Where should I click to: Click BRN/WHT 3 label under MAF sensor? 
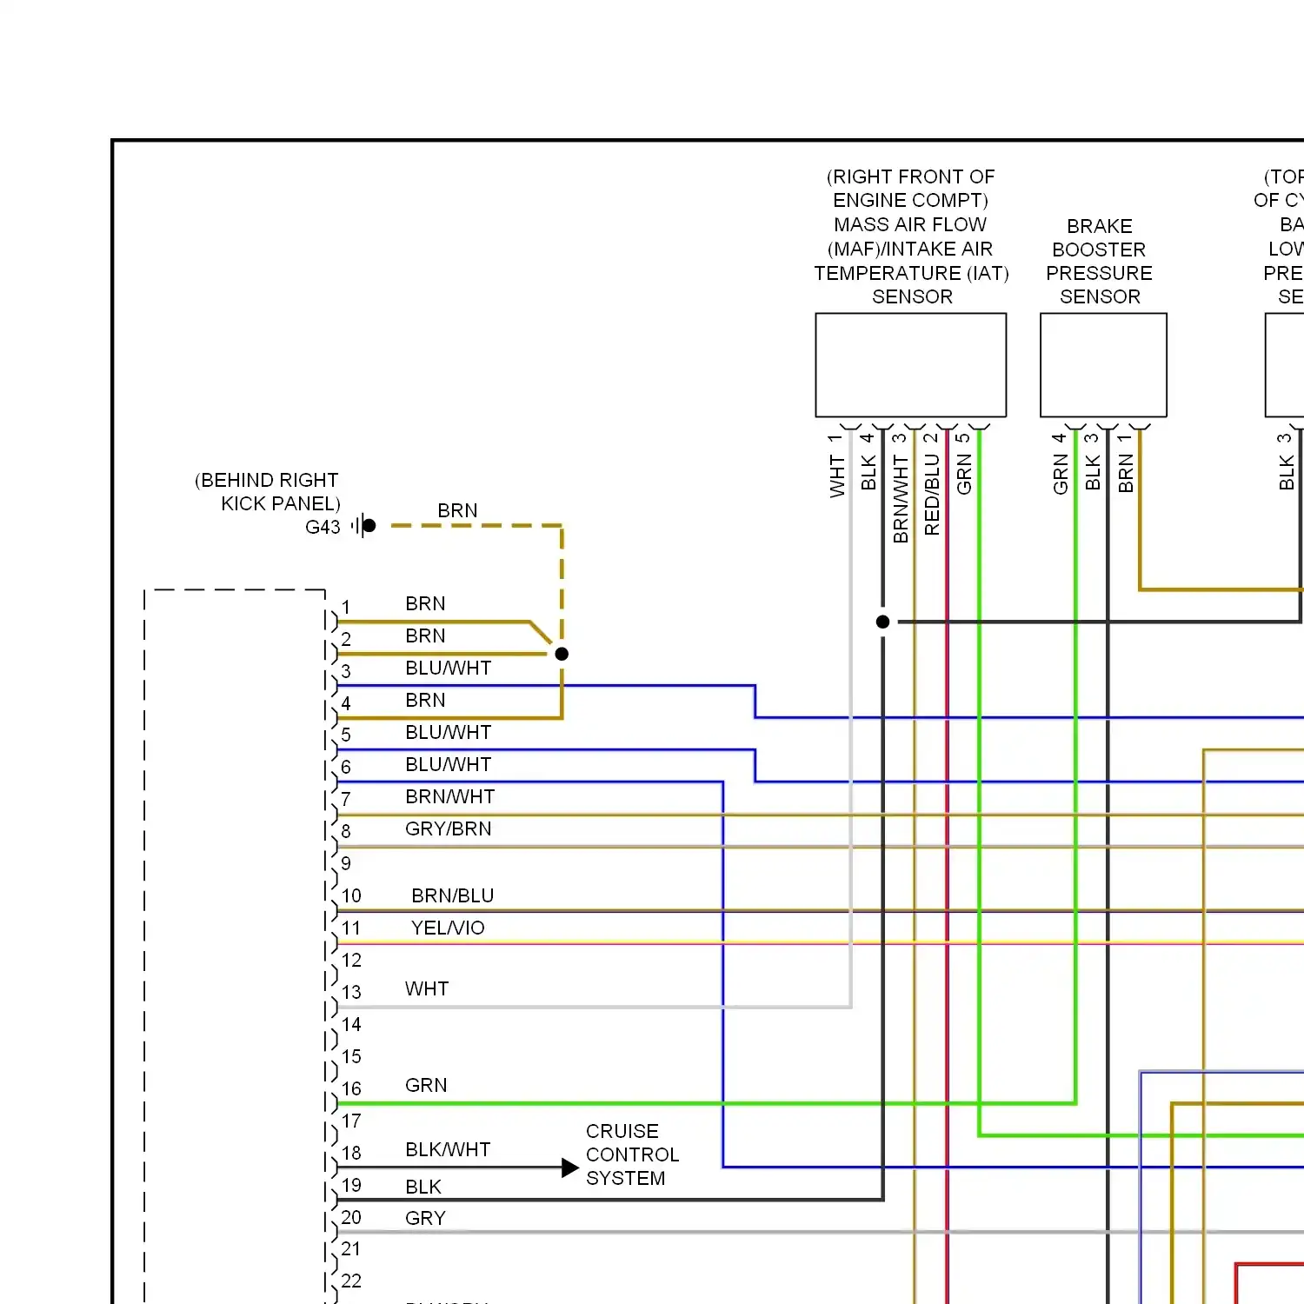click(901, 488)
